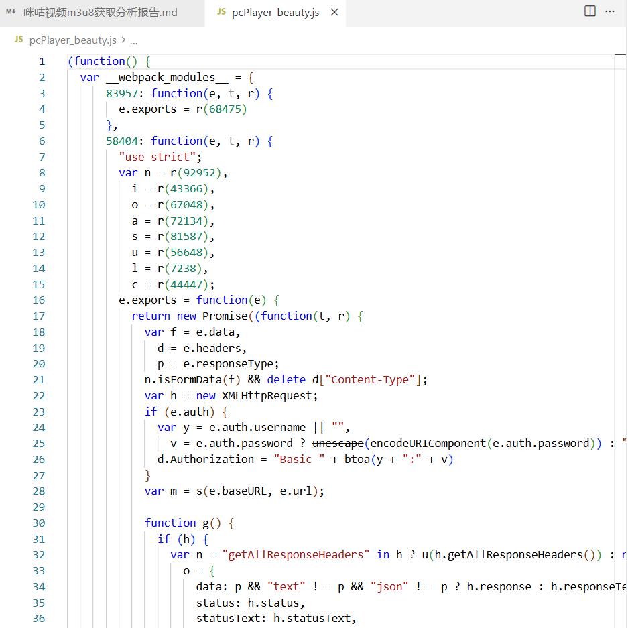Click XMLHttpRequest on line 22
This screenshot has height=628, width=628.
(x=267, y=395)
